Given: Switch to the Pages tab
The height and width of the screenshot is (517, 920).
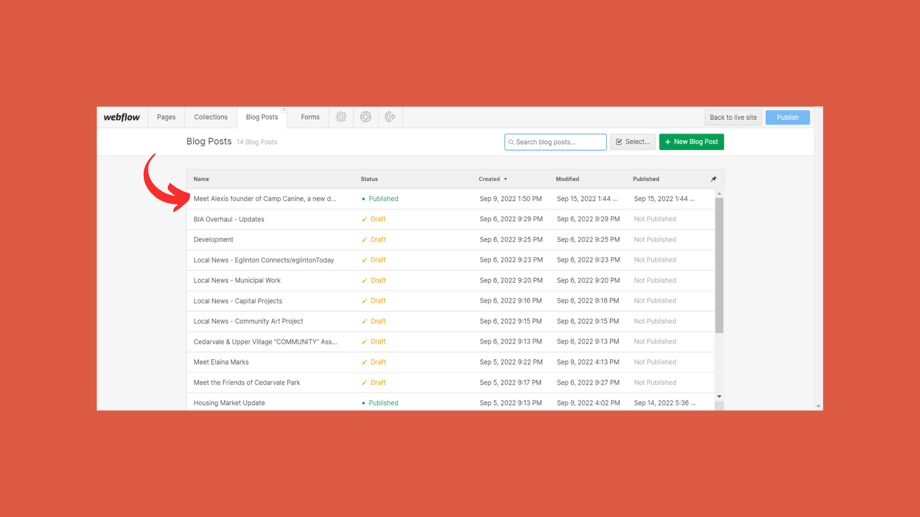Looking at the screenshot, I should click(x=166, y=117).
